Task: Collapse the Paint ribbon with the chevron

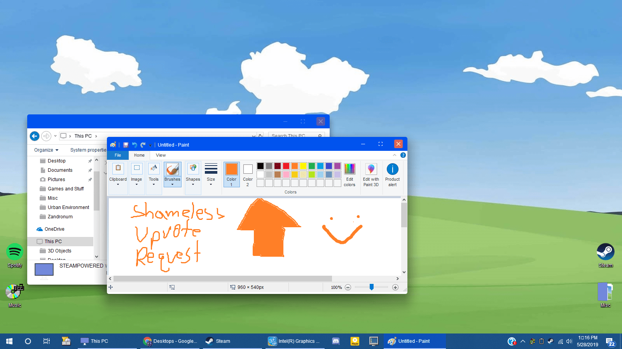Action: [x=395, y=155]
